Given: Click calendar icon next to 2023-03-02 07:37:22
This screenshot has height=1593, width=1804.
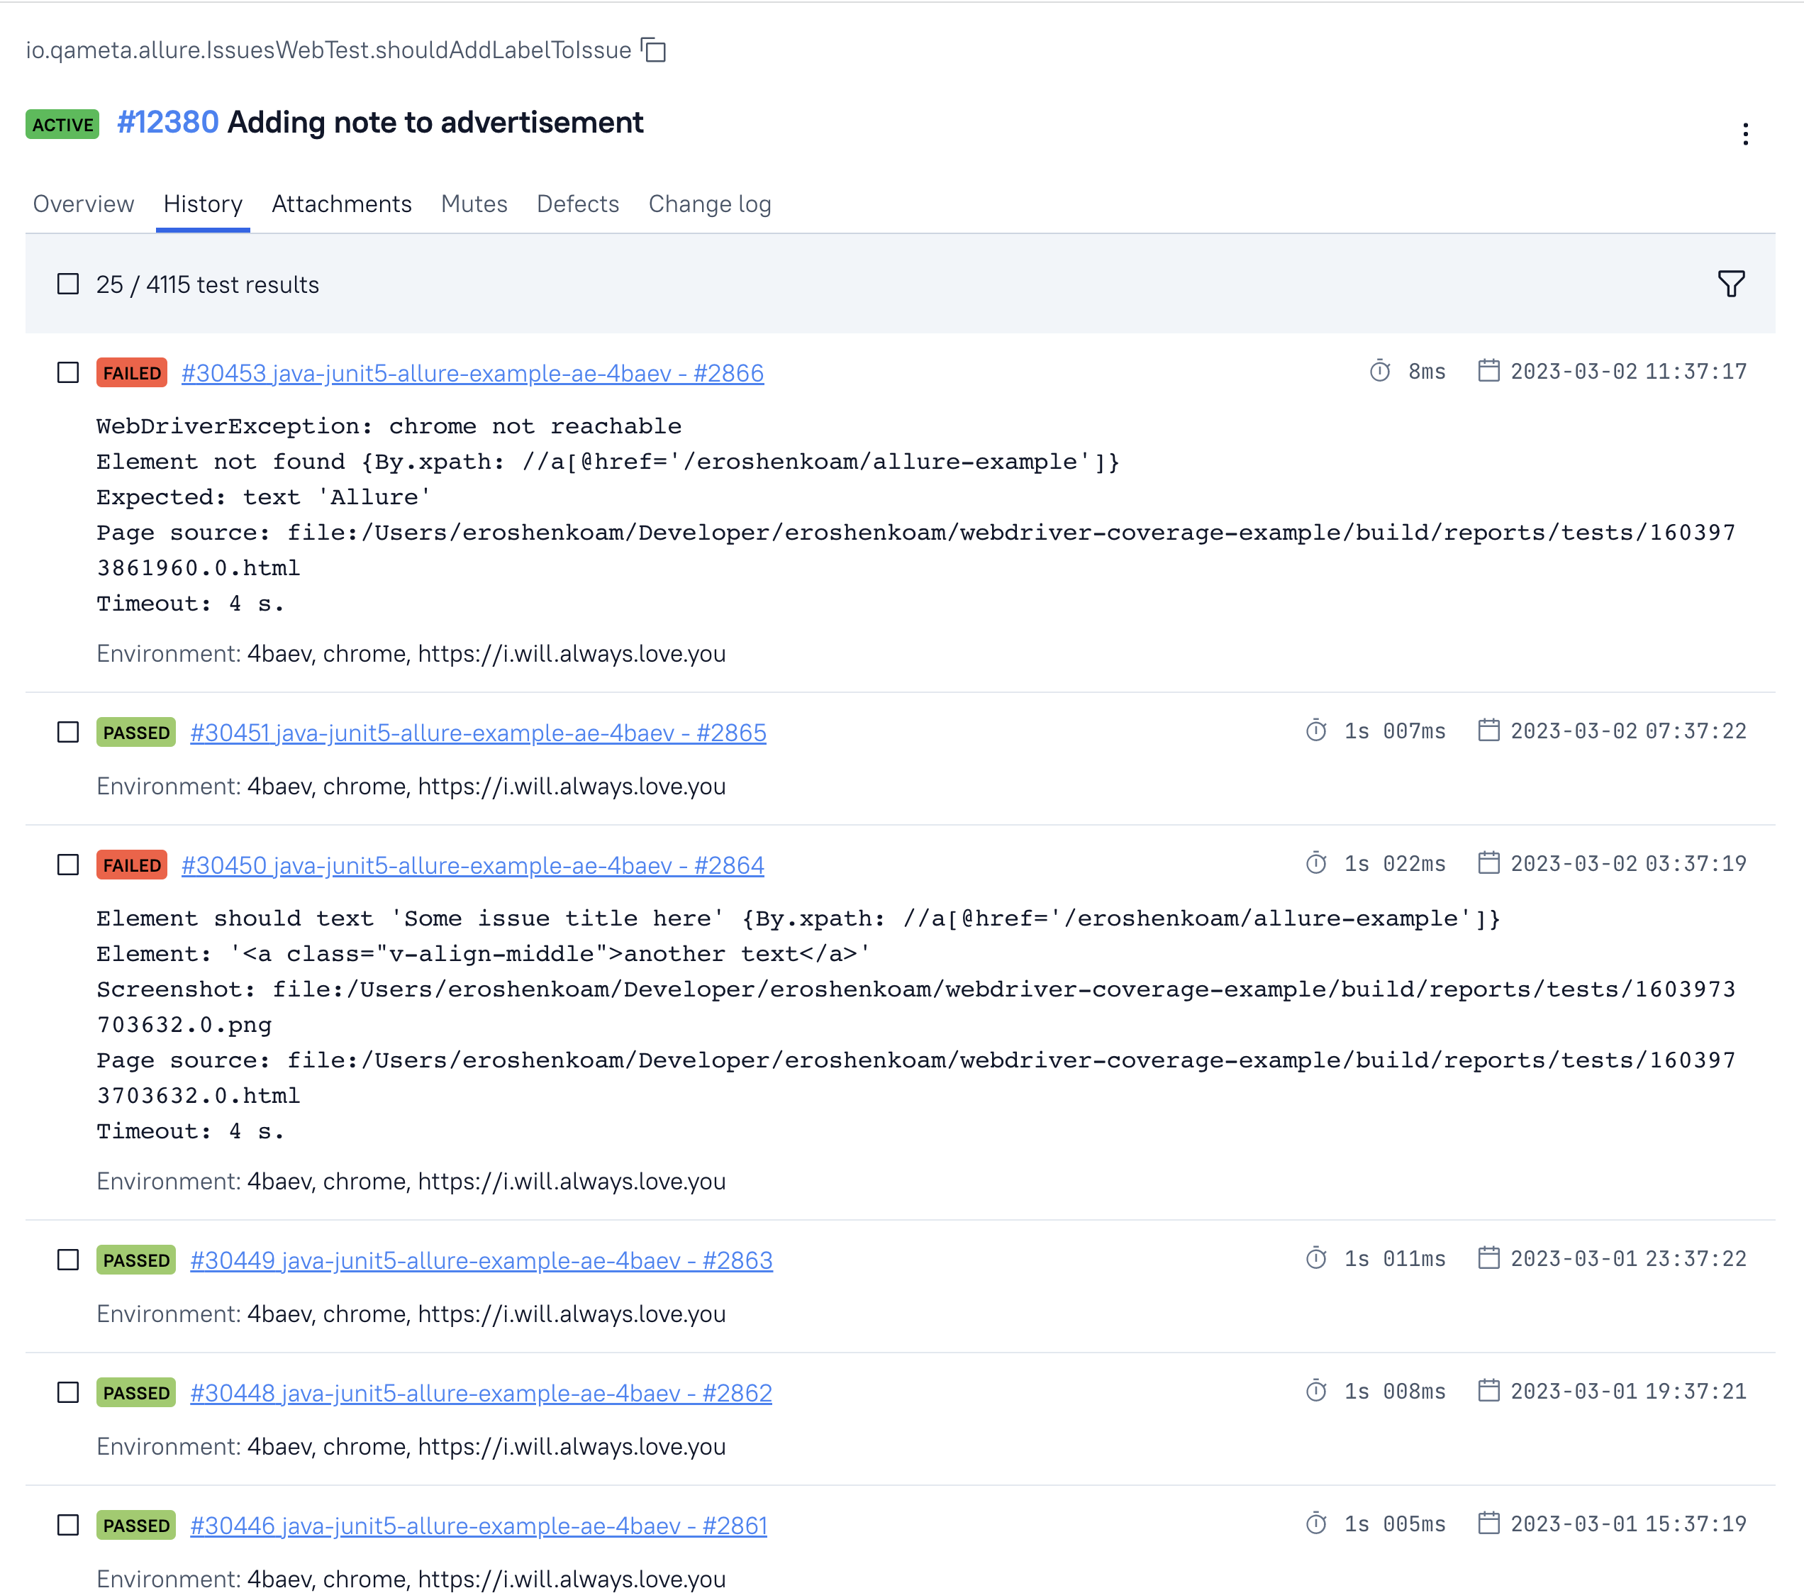Looking at the screenshot, I should pos(1488,731).
